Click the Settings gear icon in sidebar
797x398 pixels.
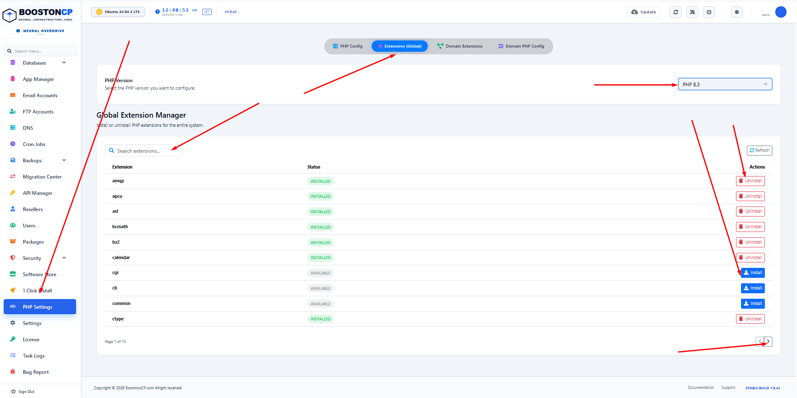[x=13, y=323]
